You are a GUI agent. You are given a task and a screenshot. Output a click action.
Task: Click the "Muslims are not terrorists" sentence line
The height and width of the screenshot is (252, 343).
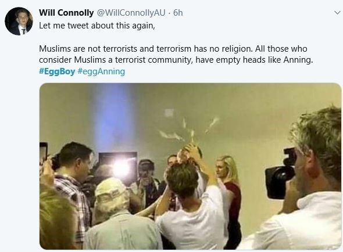173,49
